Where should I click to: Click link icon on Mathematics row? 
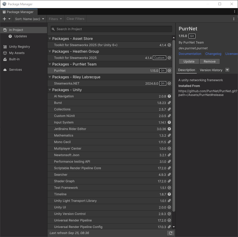tap(169, 135)
